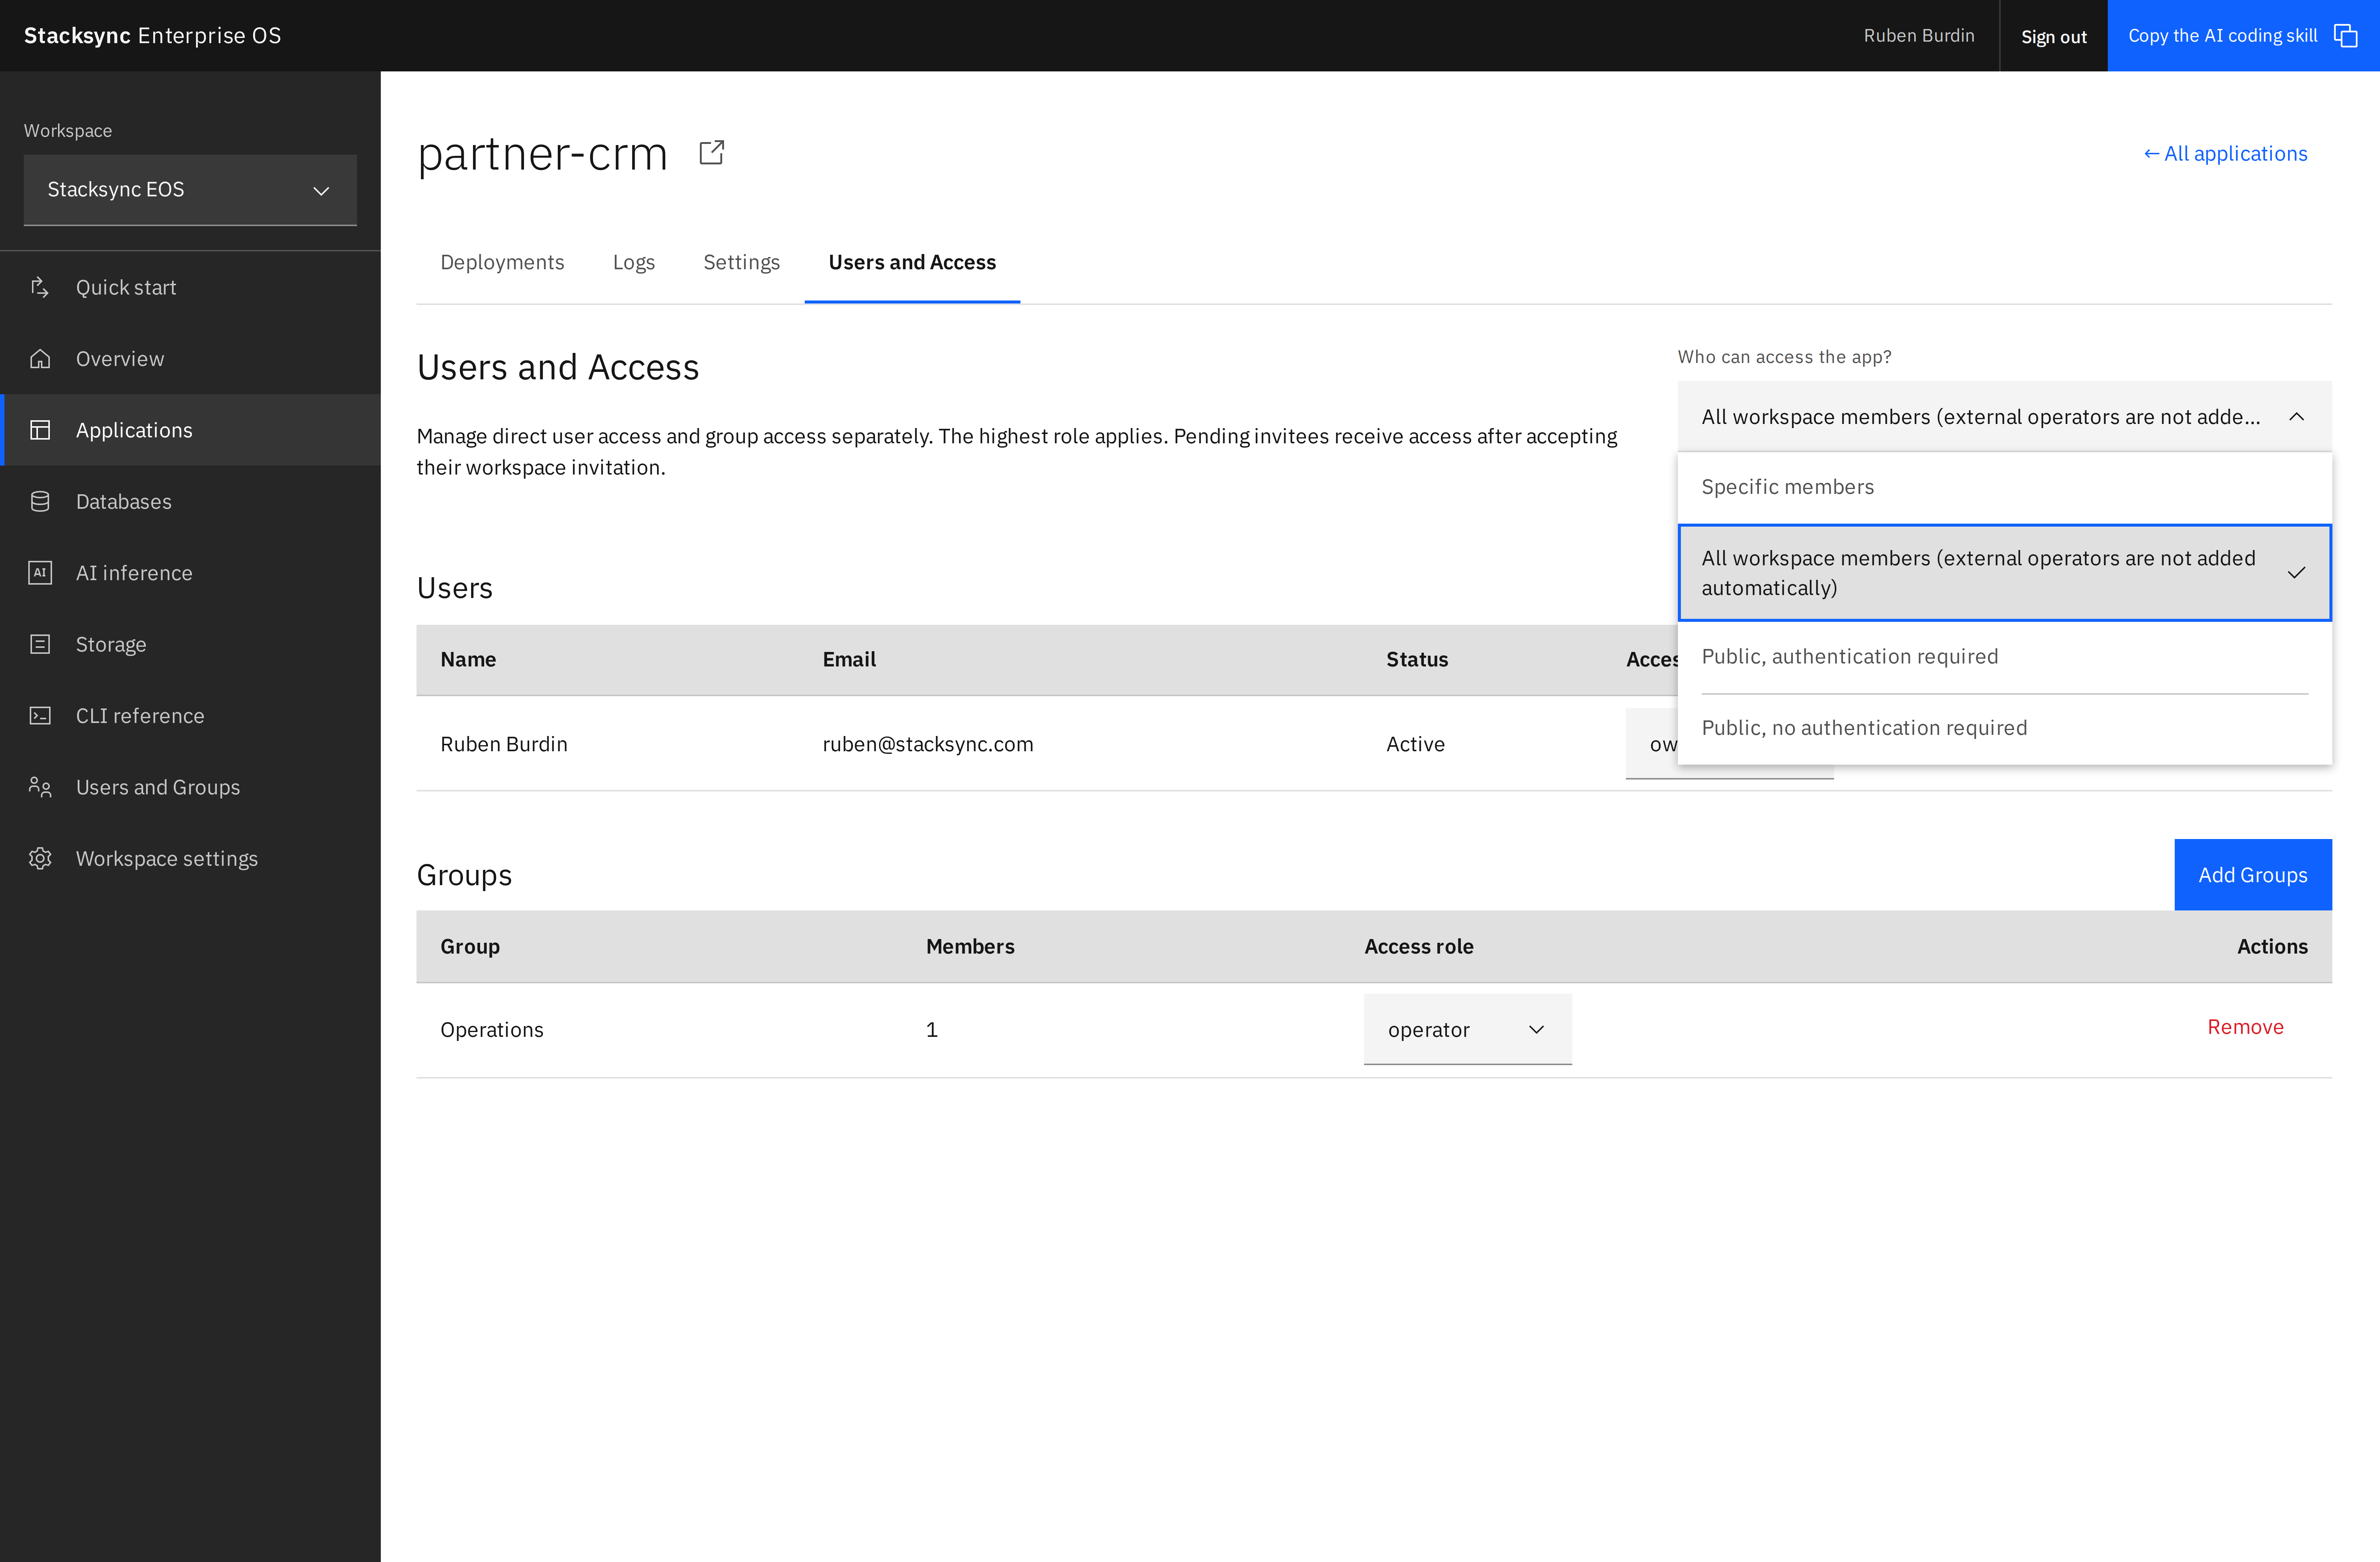
Task: Switch to the Logs tab
Action: (x=634, y=263)
